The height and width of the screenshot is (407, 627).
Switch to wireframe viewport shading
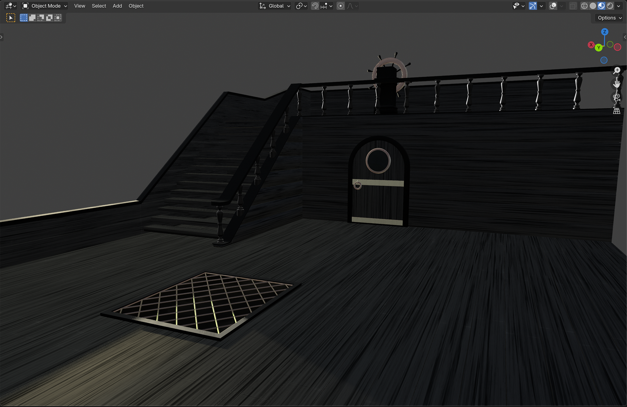pos(584,6)
